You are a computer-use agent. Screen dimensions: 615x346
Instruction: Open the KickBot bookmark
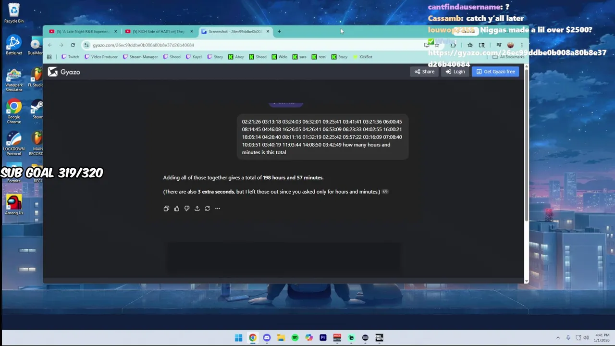[x=362, y=57]
